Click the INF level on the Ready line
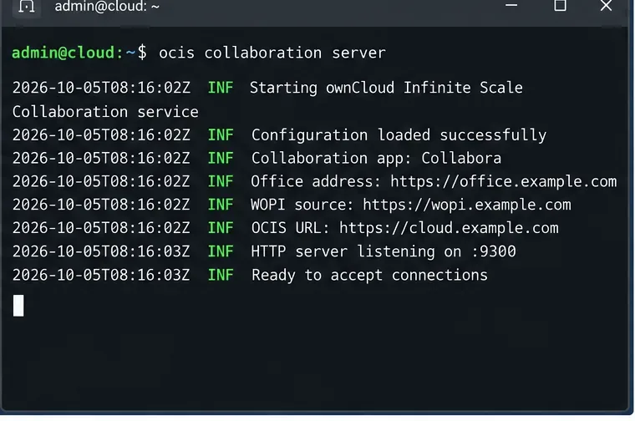 (221, 276)
